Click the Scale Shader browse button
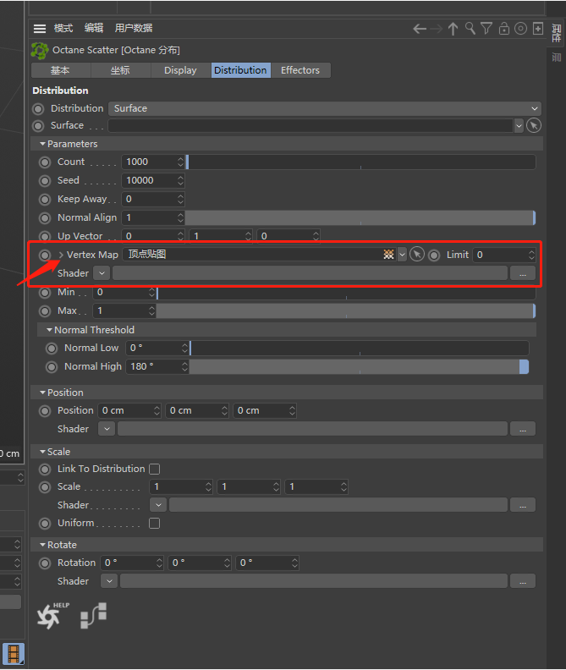566x670 pixels. [523, 505]
